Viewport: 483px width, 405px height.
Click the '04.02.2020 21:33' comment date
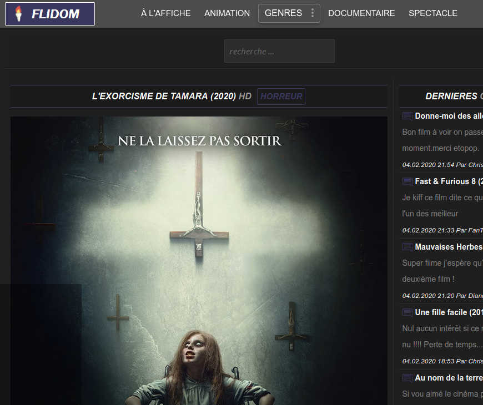point(428,230)
